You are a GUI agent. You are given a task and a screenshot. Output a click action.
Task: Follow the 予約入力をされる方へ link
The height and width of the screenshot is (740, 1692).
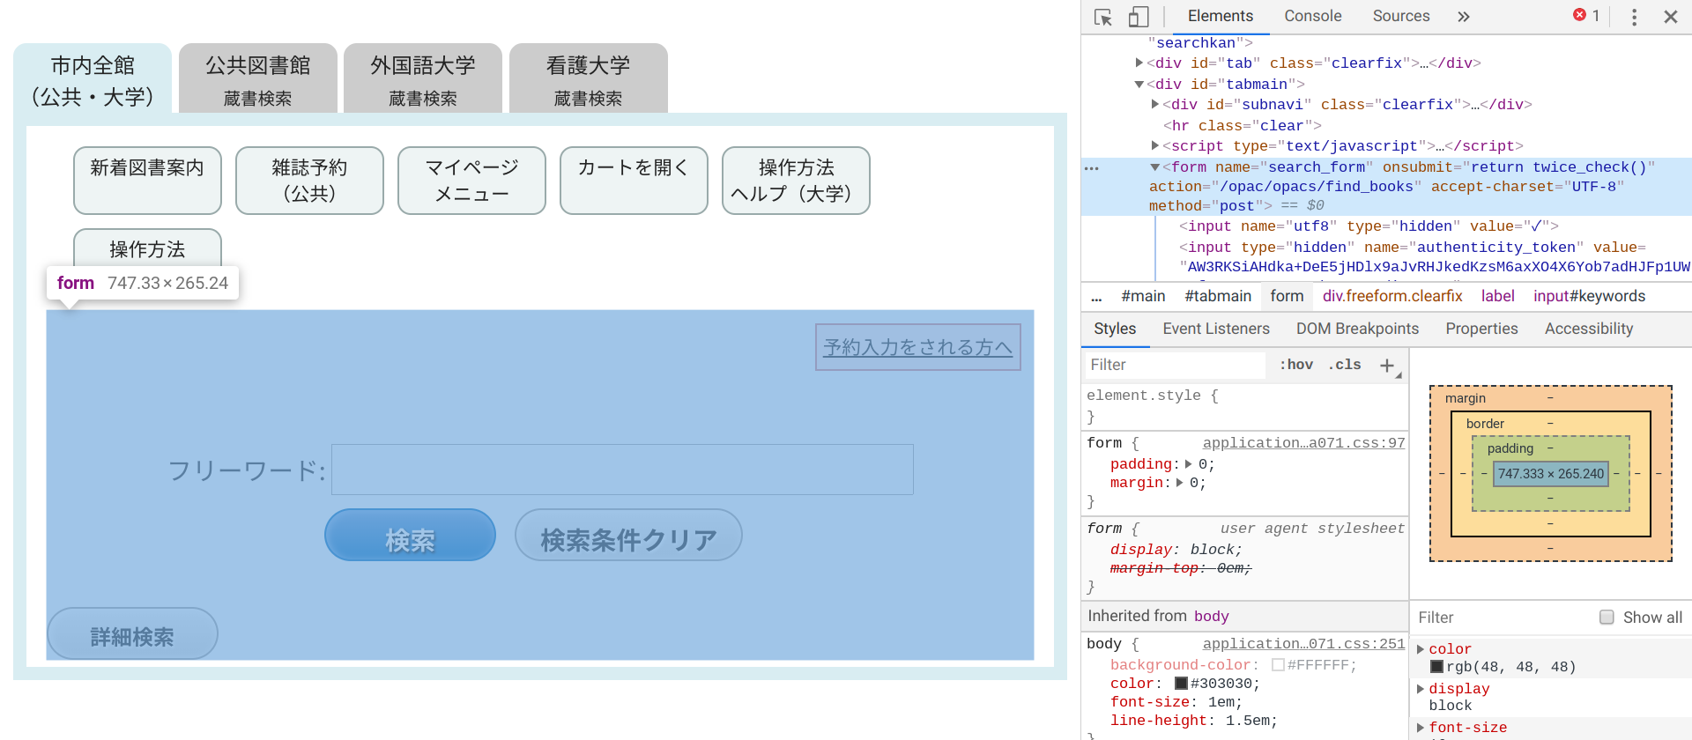pos(917,347)
